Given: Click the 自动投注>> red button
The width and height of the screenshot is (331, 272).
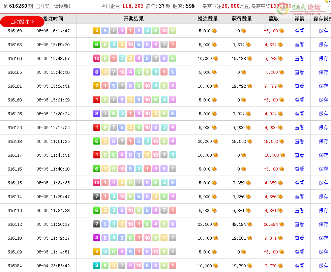Looking at the screenshot, I should pyautogui.click(x=22, y=22).
